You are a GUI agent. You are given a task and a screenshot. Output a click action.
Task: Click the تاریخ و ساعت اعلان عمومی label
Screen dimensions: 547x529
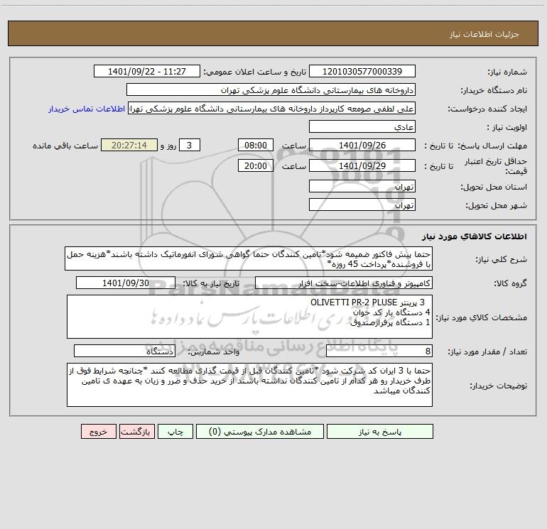coord(255,72)
